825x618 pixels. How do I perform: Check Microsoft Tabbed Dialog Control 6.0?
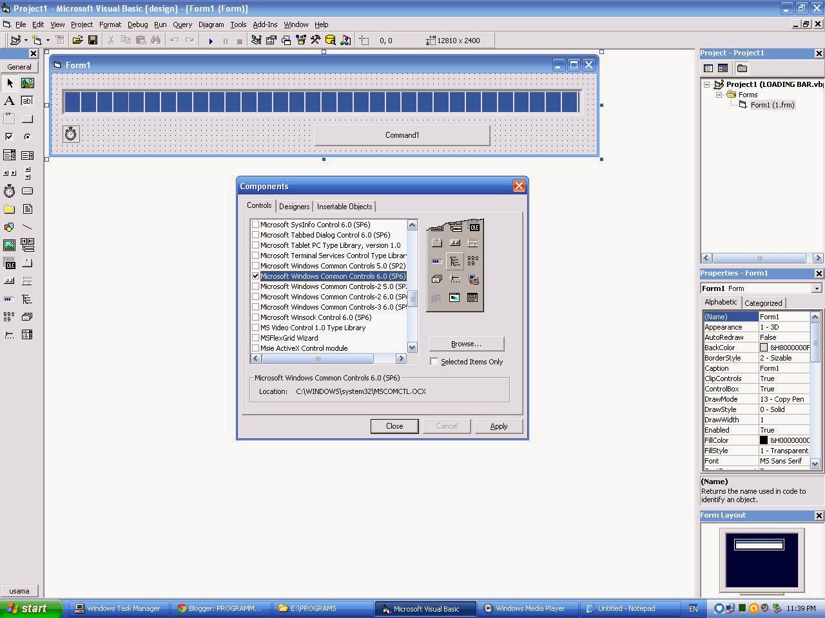tap(255, 235)
